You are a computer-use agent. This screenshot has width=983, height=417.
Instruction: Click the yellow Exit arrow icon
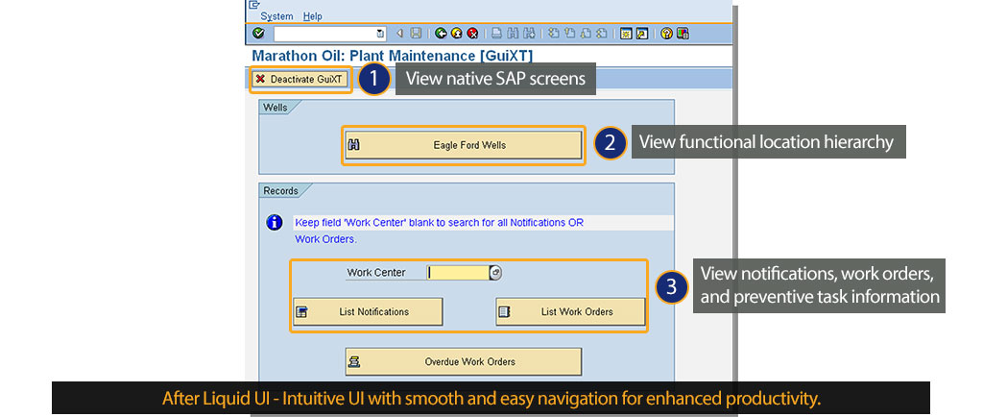(x=456, y=34)
